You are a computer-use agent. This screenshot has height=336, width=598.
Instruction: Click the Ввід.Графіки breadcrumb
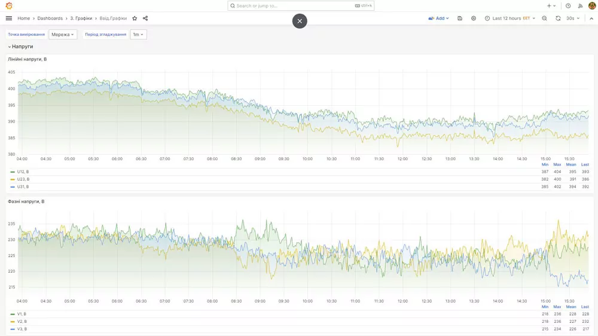coord(113,19)
